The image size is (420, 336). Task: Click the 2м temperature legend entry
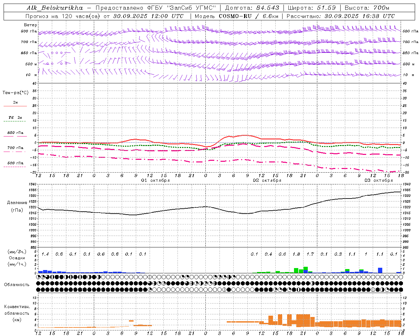[15, 102]
